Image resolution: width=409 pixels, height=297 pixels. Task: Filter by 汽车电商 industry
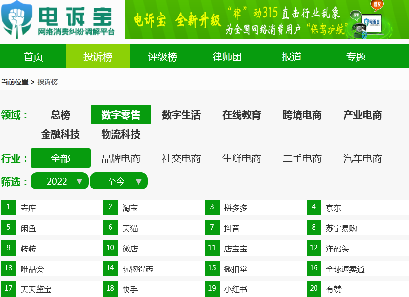362,158
